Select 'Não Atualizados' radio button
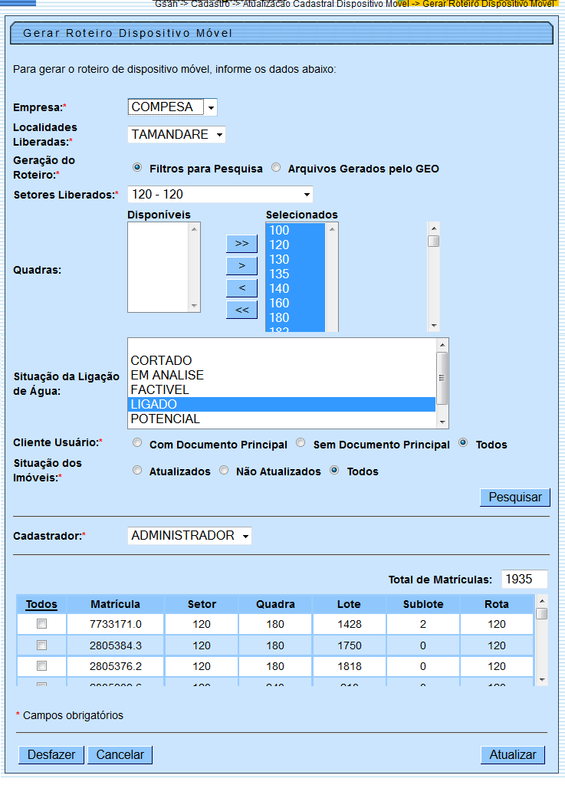Viewport: 565px width, 785px height. pyautogui.click(x=224, y=471)
